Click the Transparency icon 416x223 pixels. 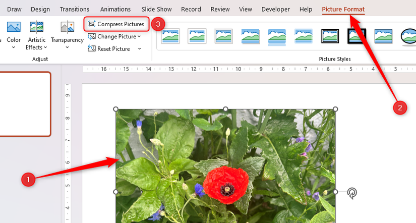point(68,27)
